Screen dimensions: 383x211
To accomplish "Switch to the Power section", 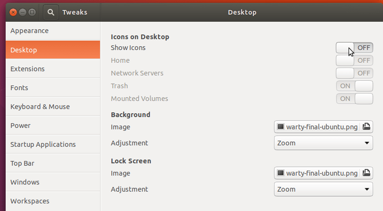I will 53,125.
